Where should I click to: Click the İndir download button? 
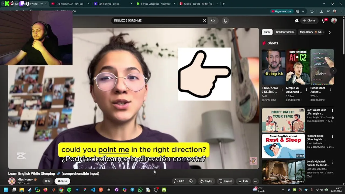click(x=243, y=181)
